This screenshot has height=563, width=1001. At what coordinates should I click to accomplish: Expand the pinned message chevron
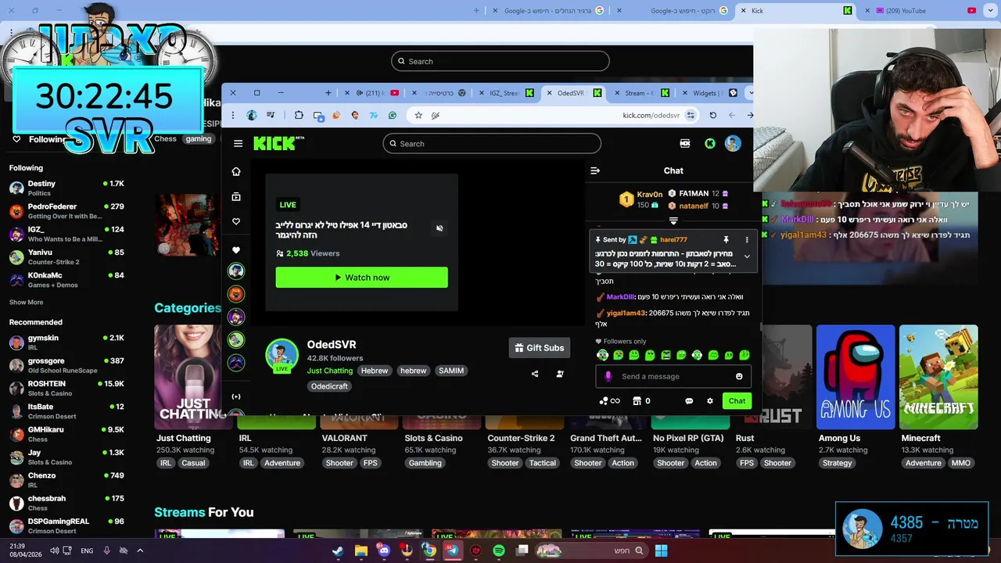(x=747, y=256)
